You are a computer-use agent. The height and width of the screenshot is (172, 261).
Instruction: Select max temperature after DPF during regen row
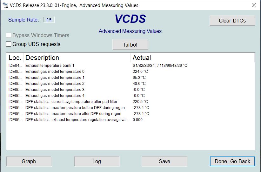point(130,114)
